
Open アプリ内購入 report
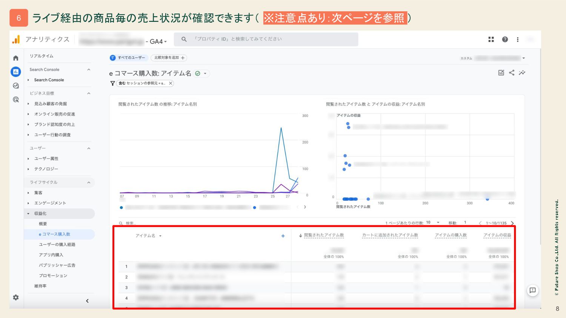point(51,255)
